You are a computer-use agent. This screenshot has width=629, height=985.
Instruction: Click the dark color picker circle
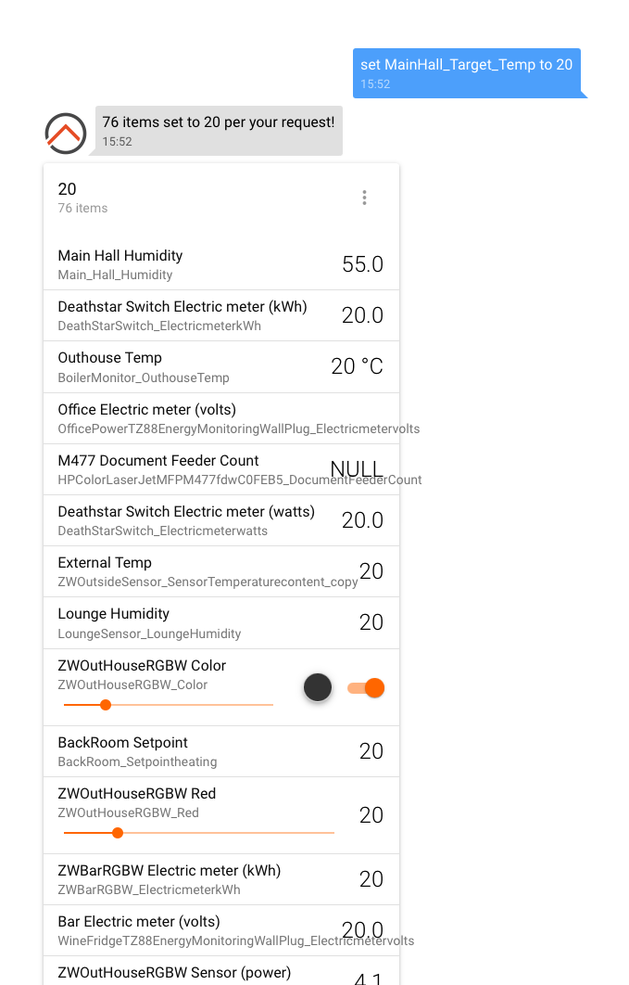point(318,687)
